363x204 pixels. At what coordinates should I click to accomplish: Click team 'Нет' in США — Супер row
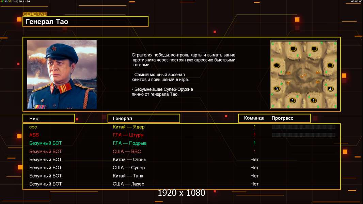pyautogui.click(x=254, y=168)
